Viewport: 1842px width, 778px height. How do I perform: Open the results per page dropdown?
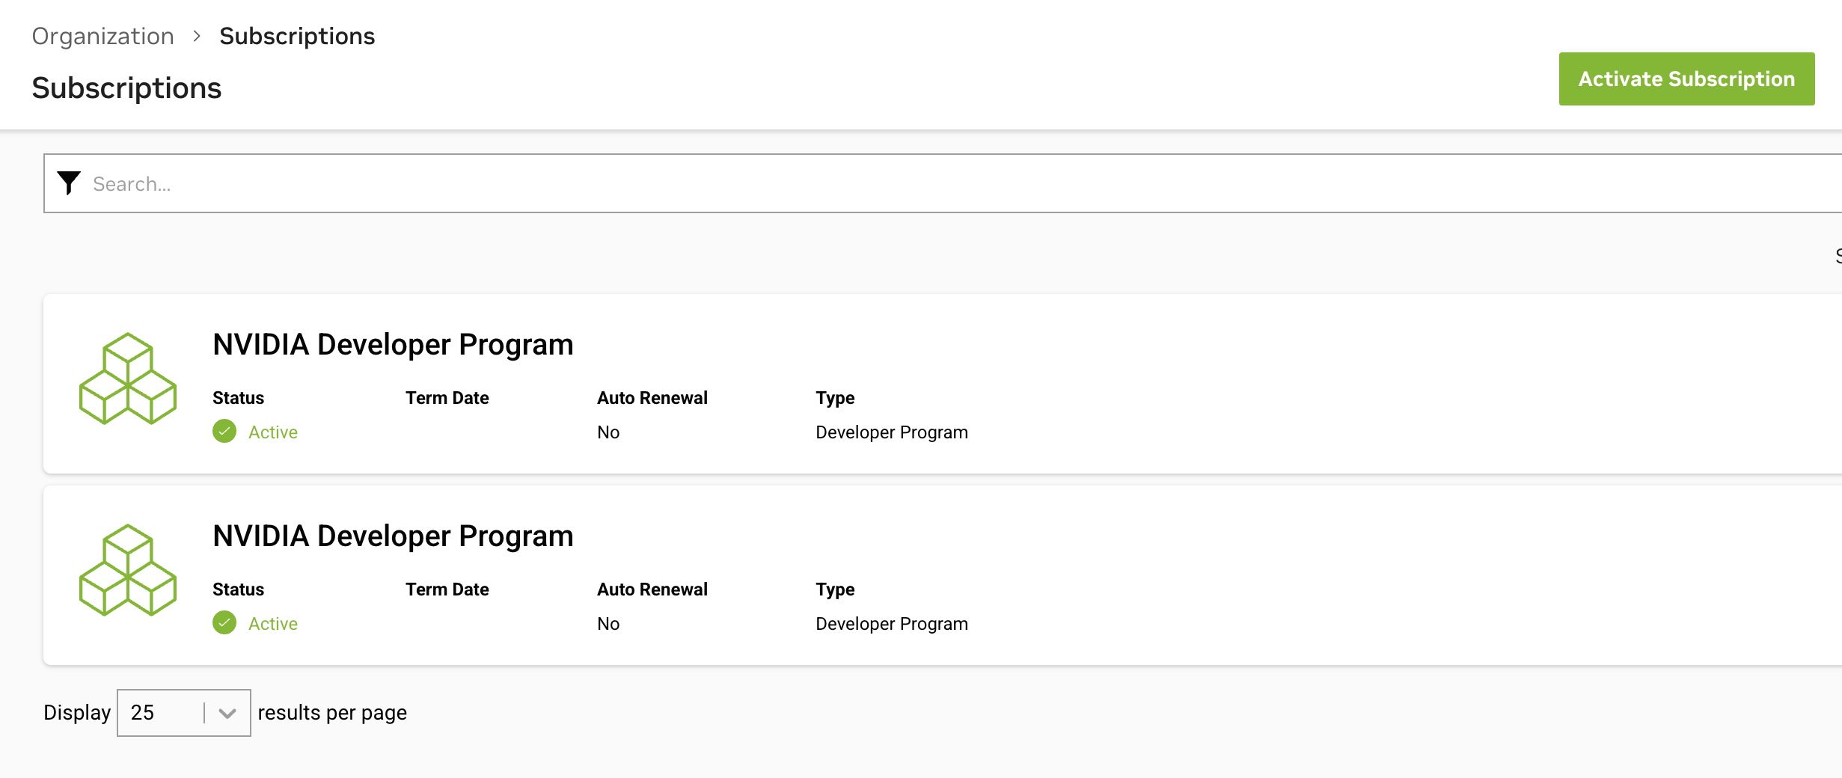pyautogui.click(x=183, y=713)
